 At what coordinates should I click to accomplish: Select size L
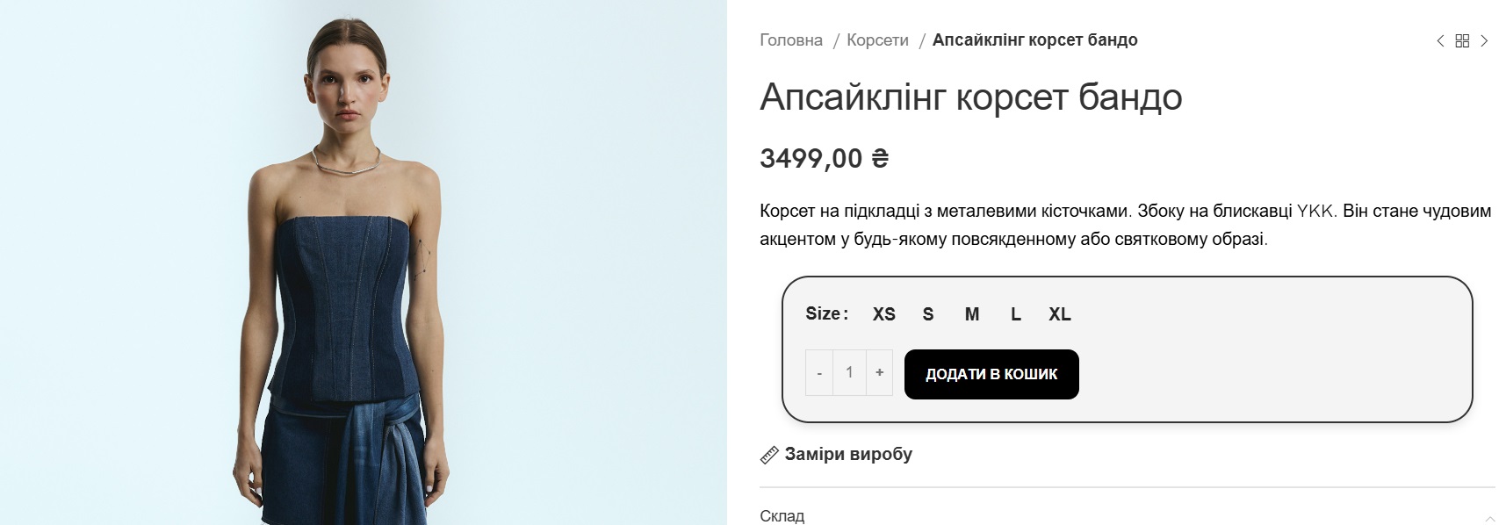click(x=1015, y=313)
